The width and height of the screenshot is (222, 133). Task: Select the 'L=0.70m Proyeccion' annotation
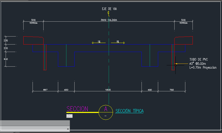pos(203,67)
